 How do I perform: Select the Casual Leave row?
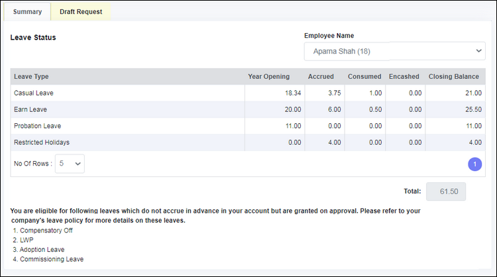(x=248, y=93)
